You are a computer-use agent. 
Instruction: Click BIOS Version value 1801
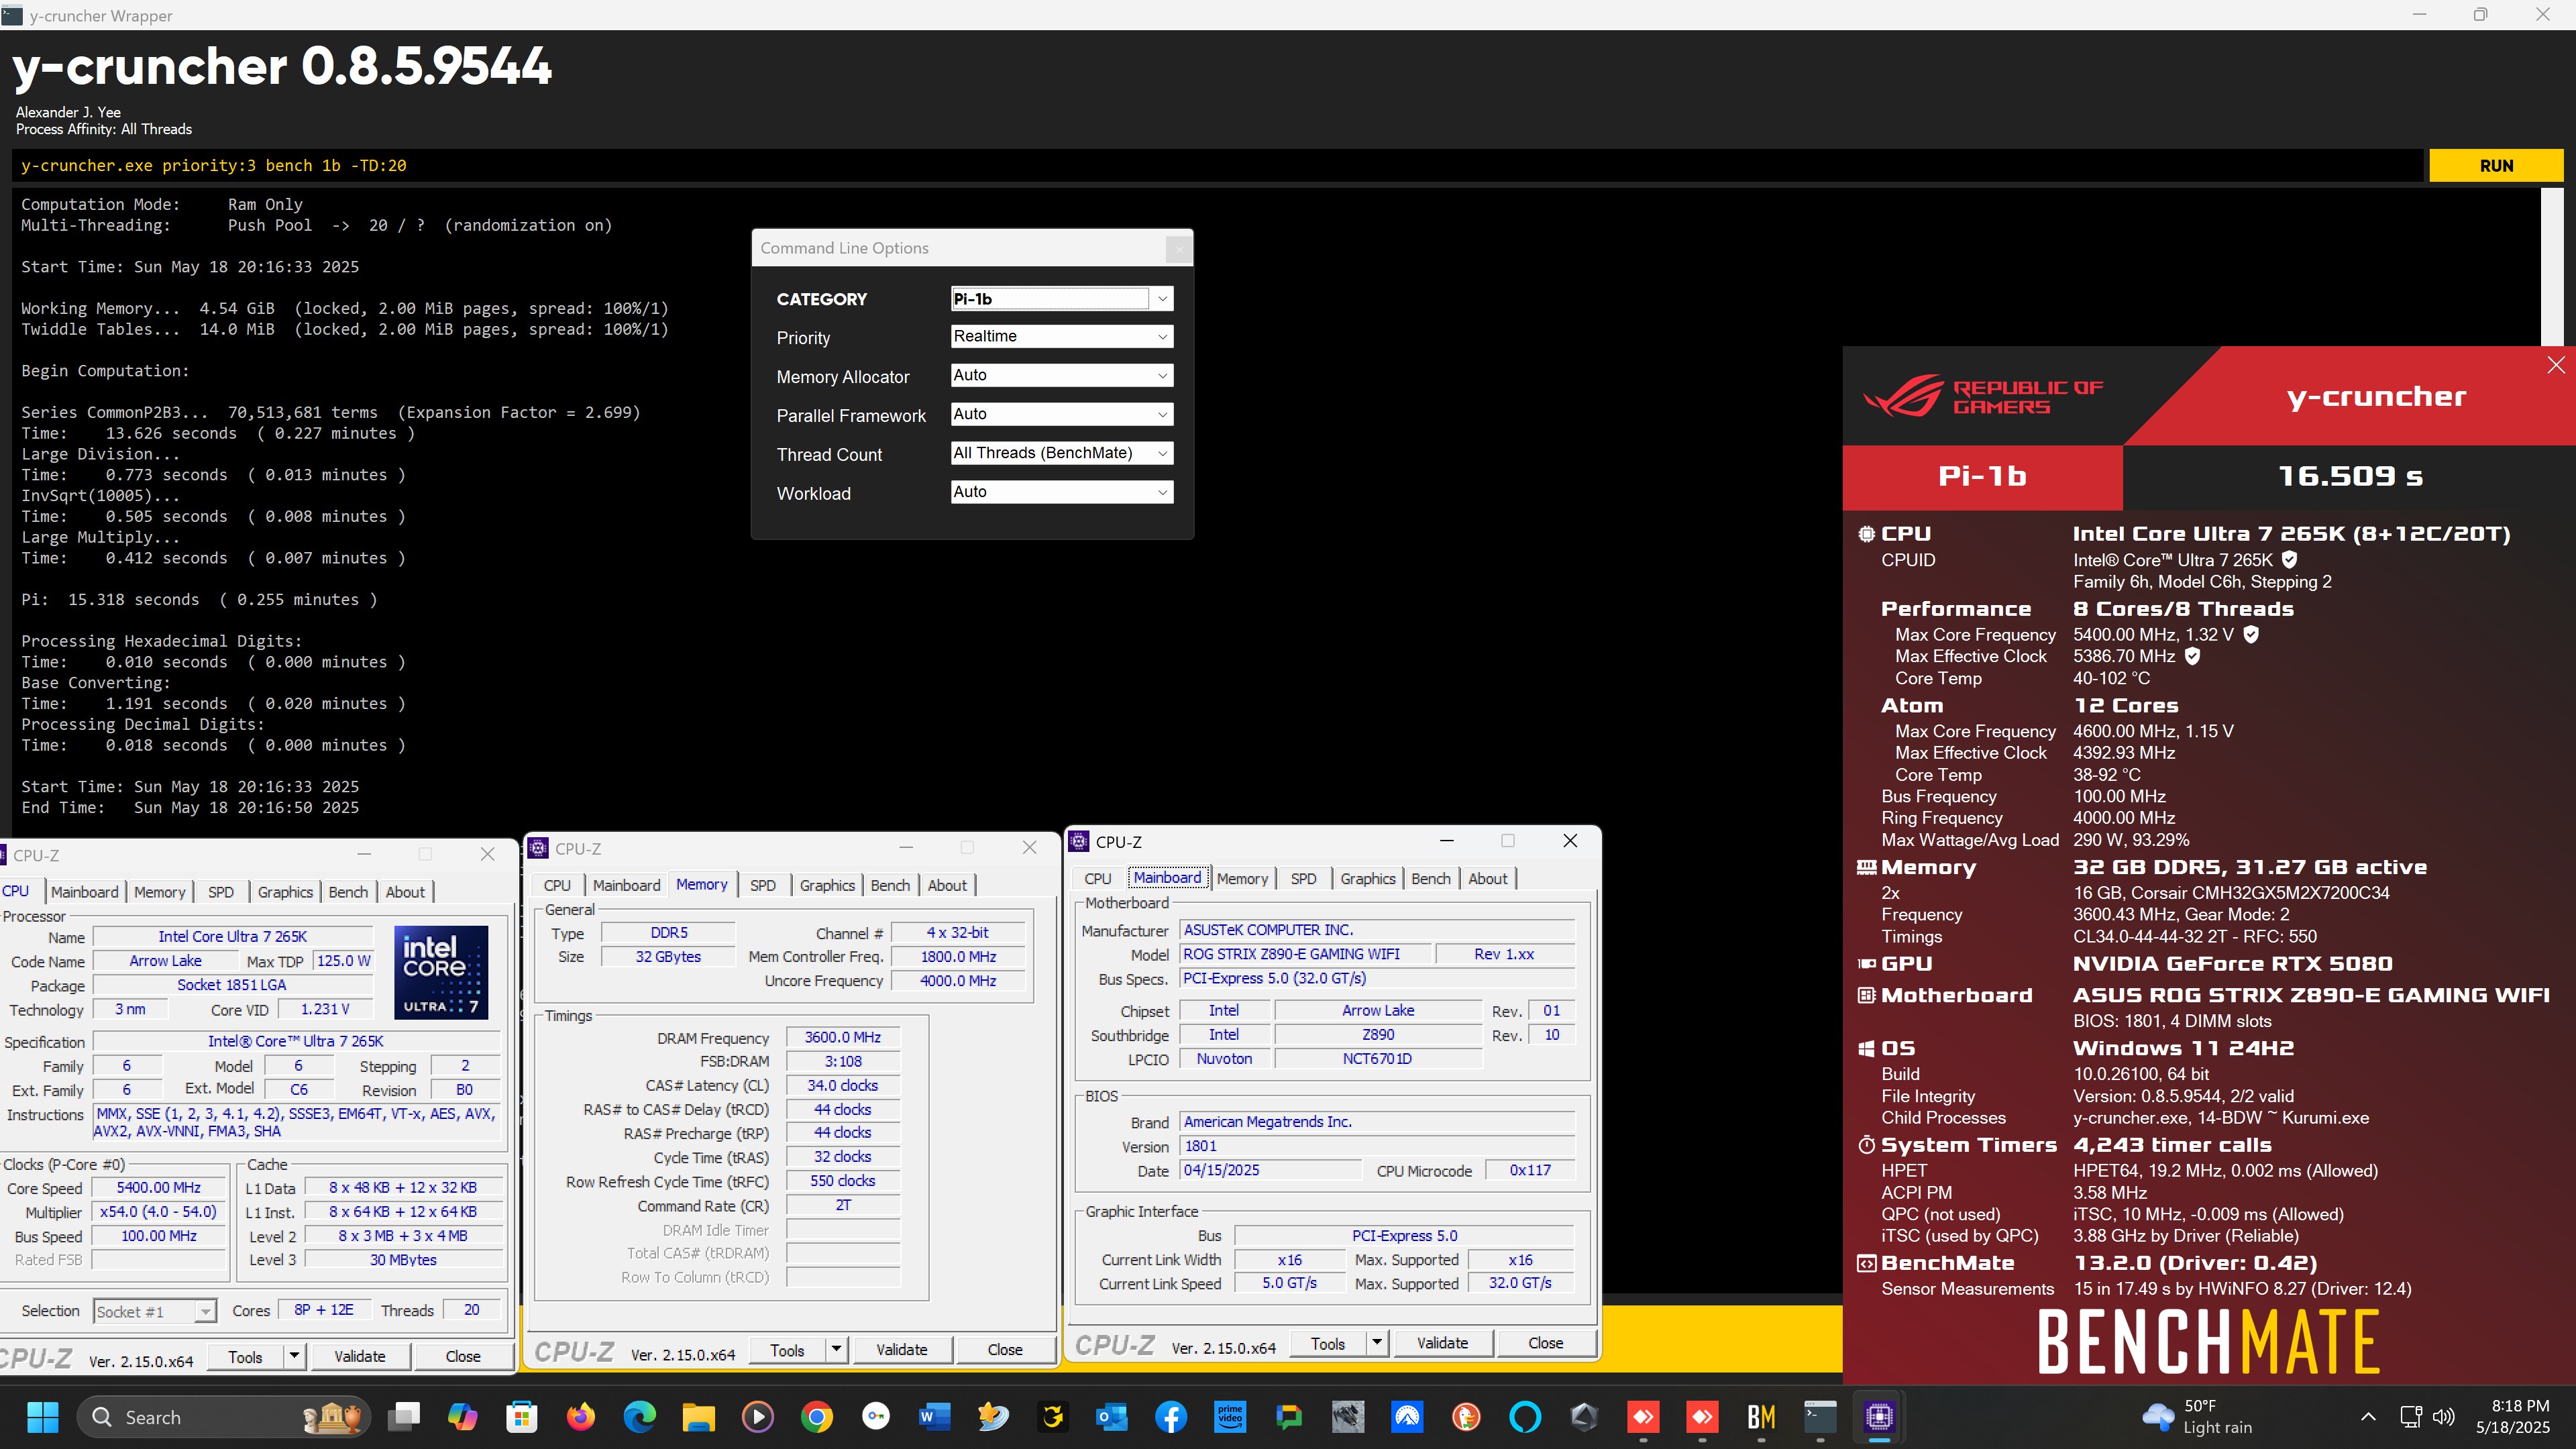(x=1378, y=1146)
